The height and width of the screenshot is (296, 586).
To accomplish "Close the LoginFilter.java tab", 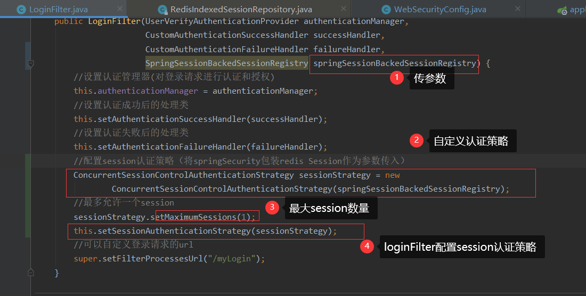I will click(x=119, y=9).
